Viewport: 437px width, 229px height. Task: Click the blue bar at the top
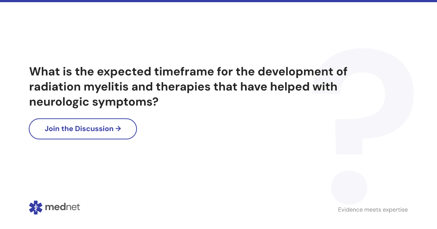tap(219, 1)
